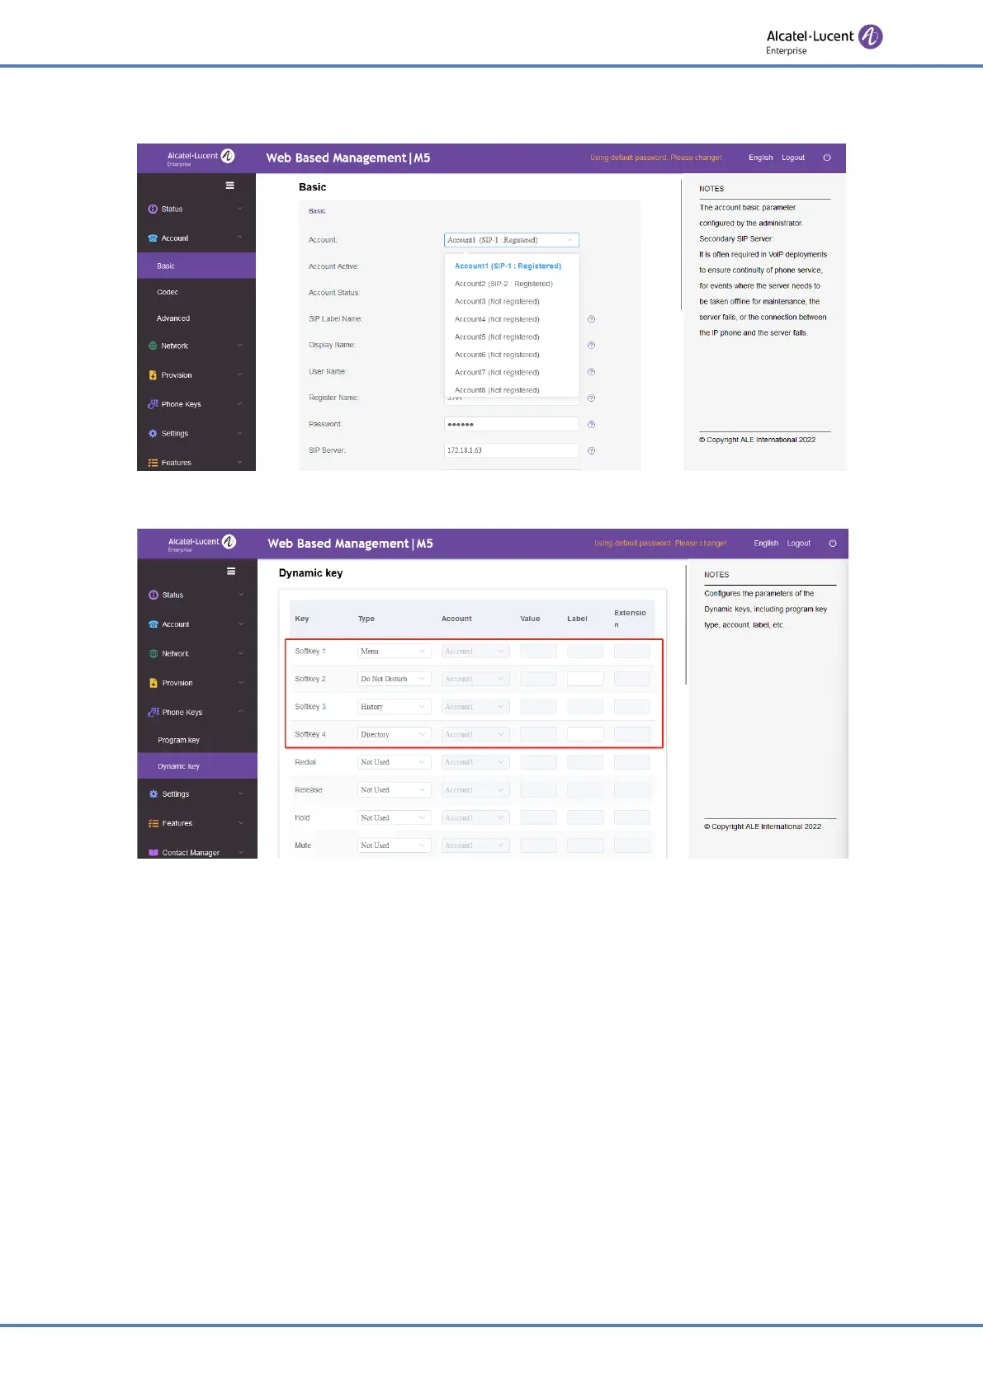
Task: Click the Value field in the Softkey 1 row
Action: (x=538, y=652)
